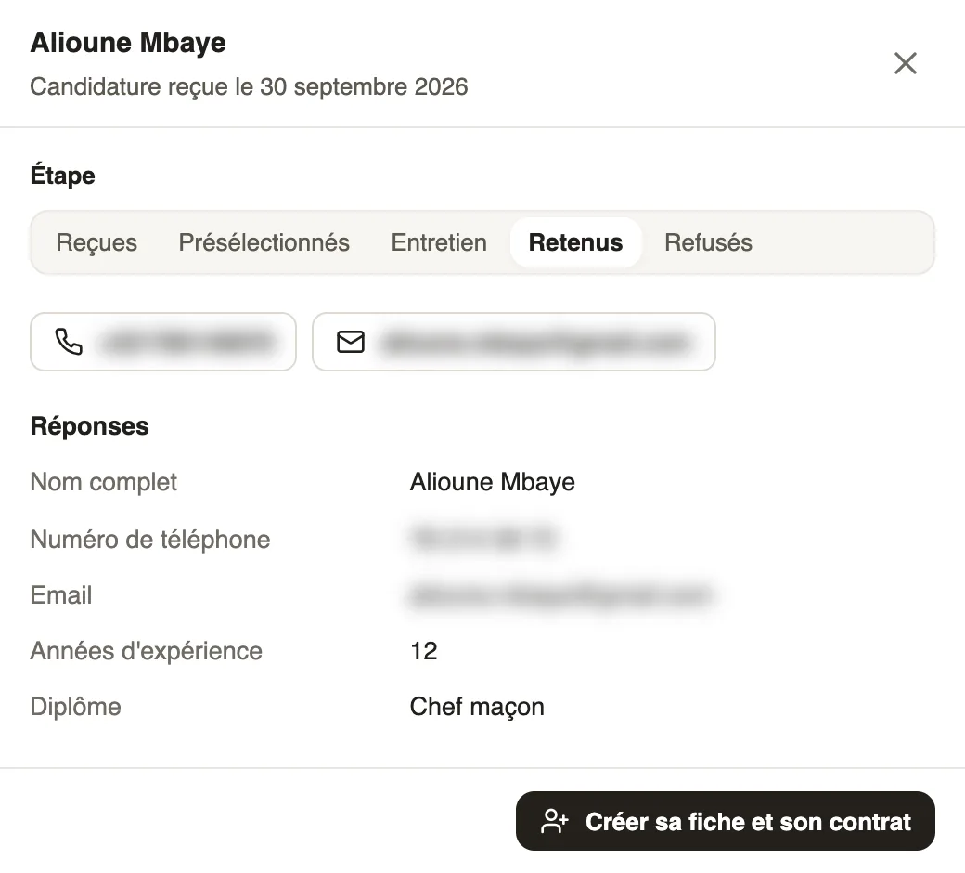
Task: Open the blurred phone number chip
Action: pos(163,342)
